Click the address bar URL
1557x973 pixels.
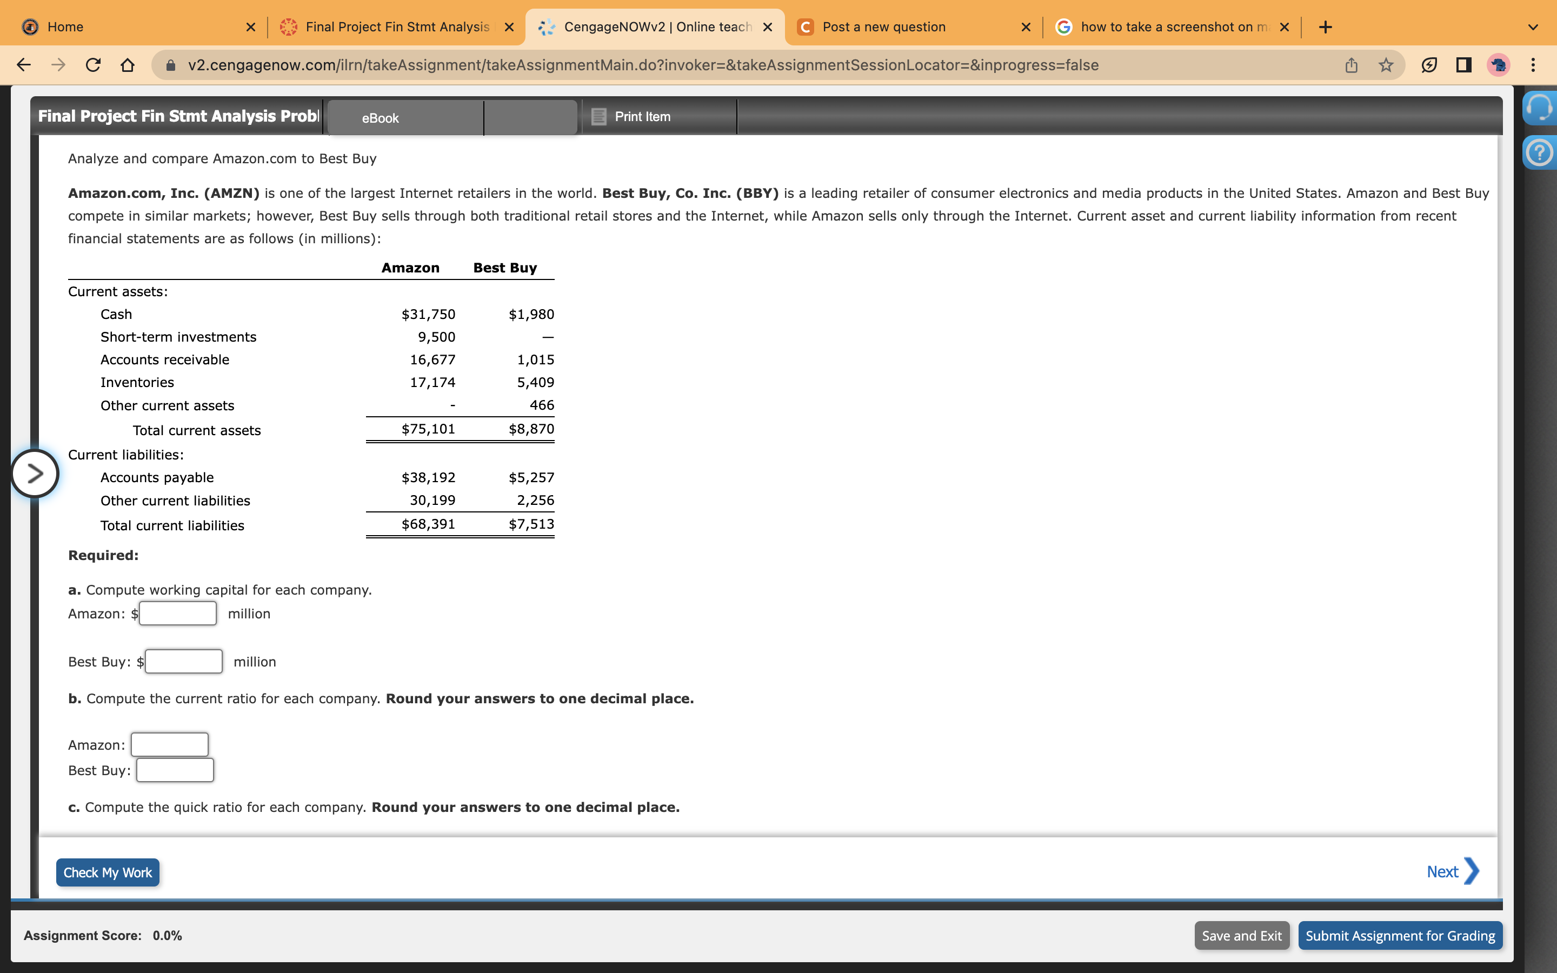pyautogui.click(x=643, y=65)
